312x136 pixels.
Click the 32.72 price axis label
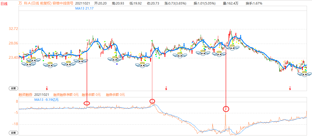click(13, 29)
